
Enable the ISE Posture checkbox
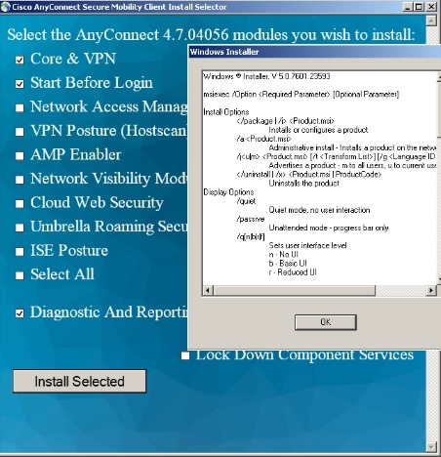[20, 252]
